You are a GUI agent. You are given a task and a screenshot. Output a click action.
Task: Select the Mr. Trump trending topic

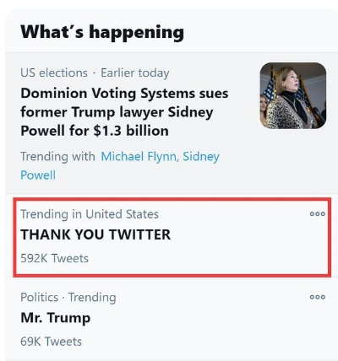56,318
